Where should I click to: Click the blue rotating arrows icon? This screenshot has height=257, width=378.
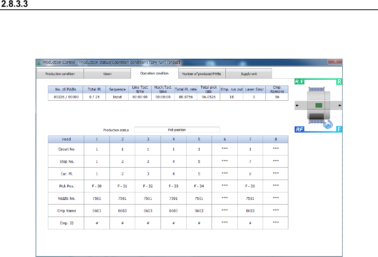click(x=328, y=124)
